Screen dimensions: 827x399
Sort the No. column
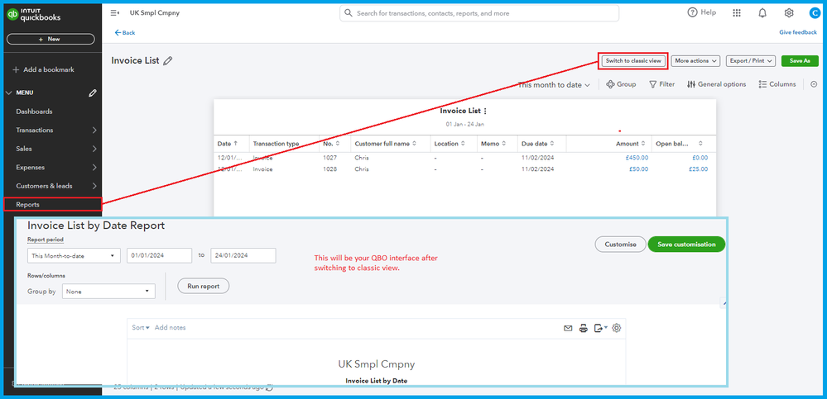(x=338, y=144)
